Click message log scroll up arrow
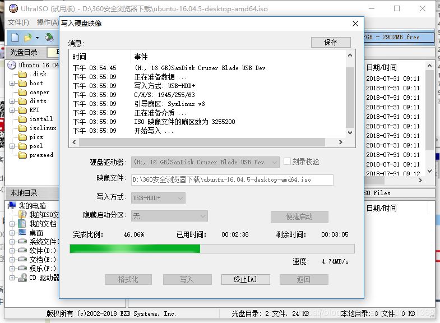 click(x=350, y=56)
